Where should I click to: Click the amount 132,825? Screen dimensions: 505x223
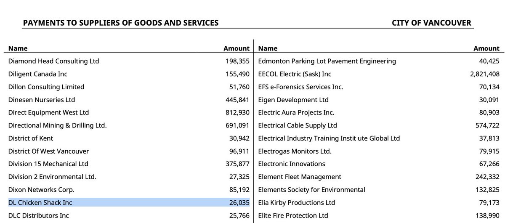[487, 189]
